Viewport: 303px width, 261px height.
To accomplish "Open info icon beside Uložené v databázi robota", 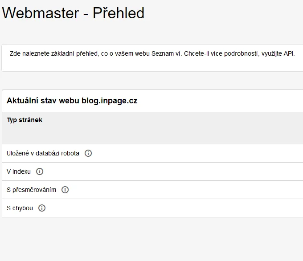I will coord(88,153).
